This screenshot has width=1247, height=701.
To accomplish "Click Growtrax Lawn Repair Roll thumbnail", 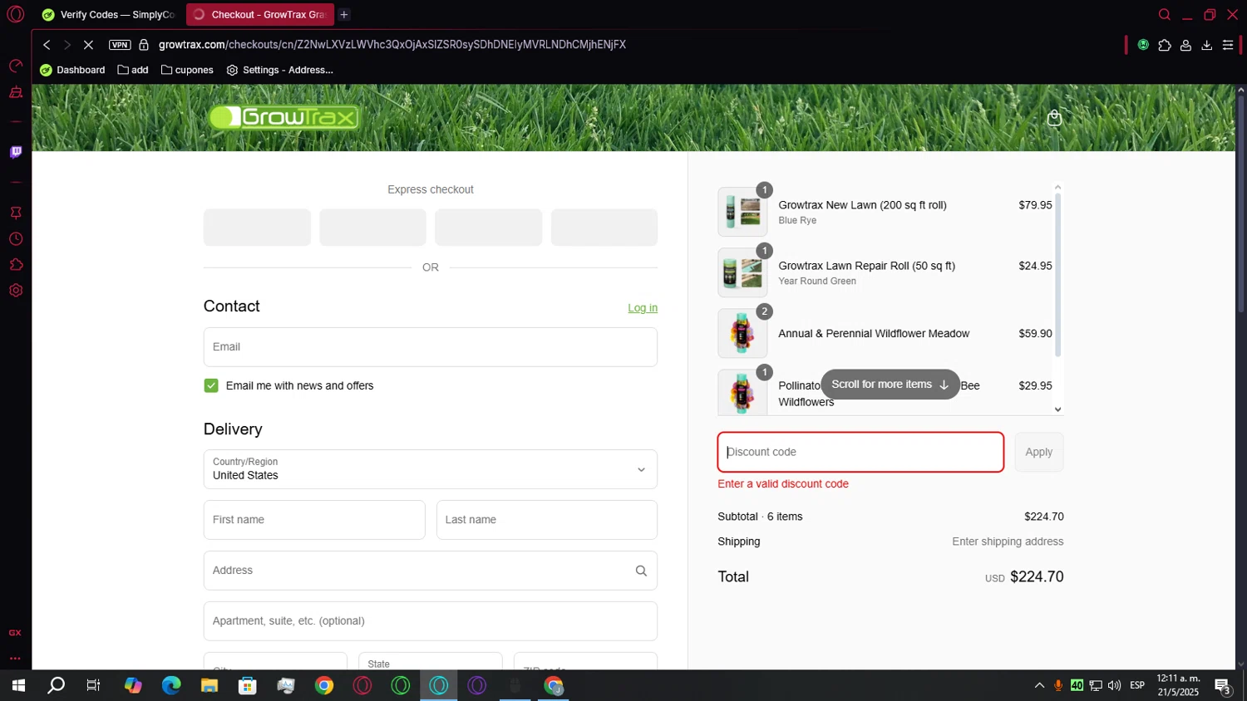I will (x=742, y=272).
